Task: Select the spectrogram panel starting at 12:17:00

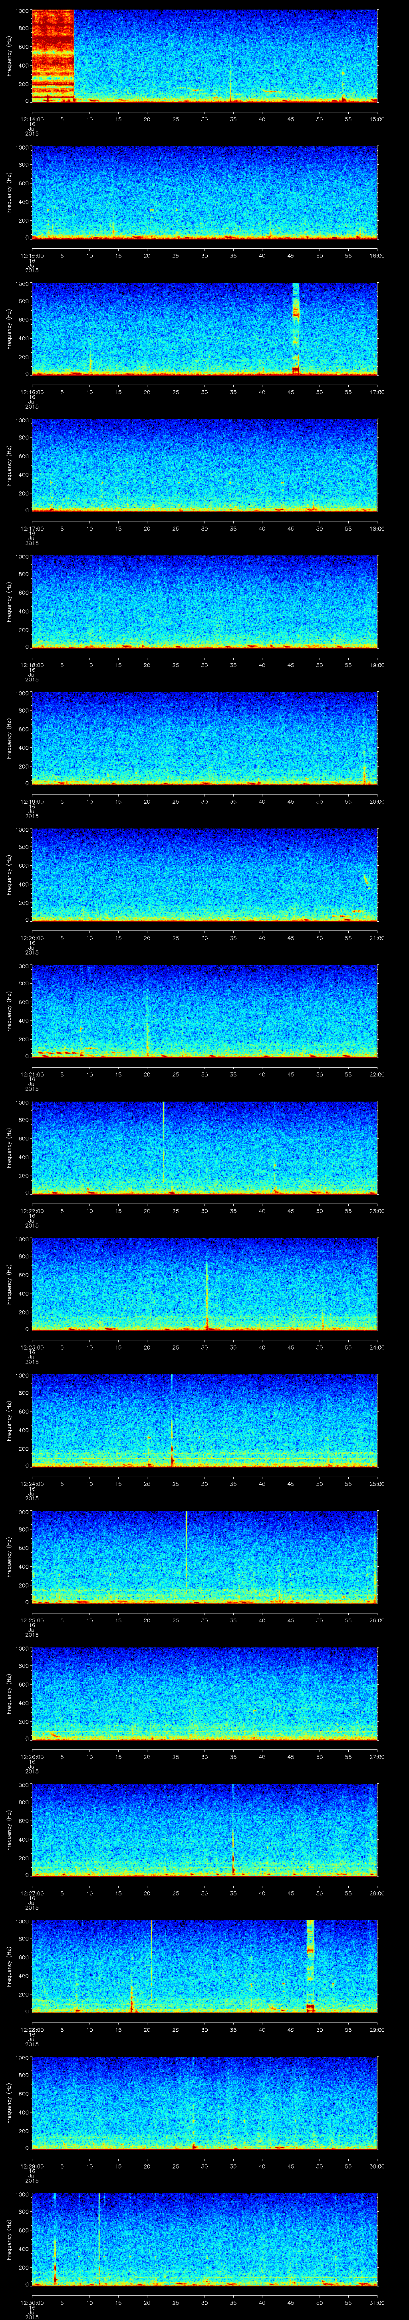Action: coord(204,465)
